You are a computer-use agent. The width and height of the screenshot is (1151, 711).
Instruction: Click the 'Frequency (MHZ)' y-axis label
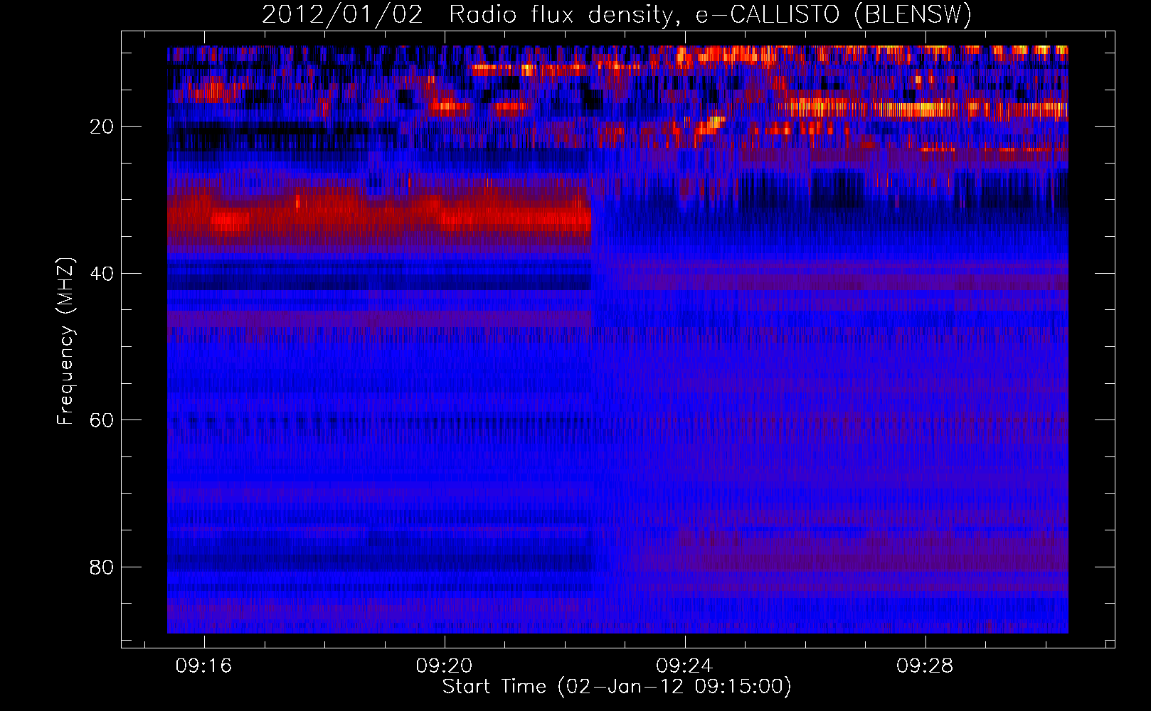[x=65, y=341]
